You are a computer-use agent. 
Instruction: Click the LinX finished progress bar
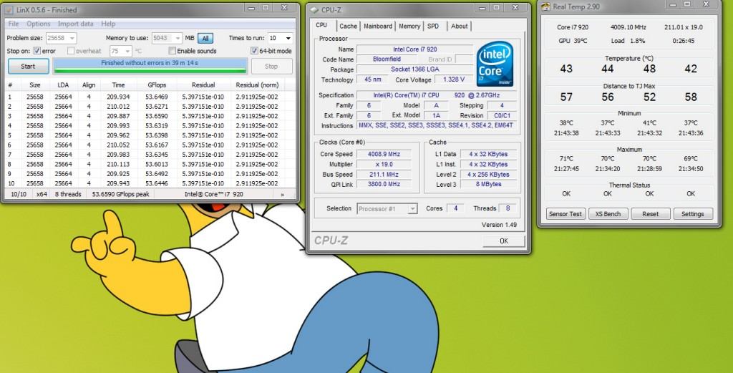(150, 66)
